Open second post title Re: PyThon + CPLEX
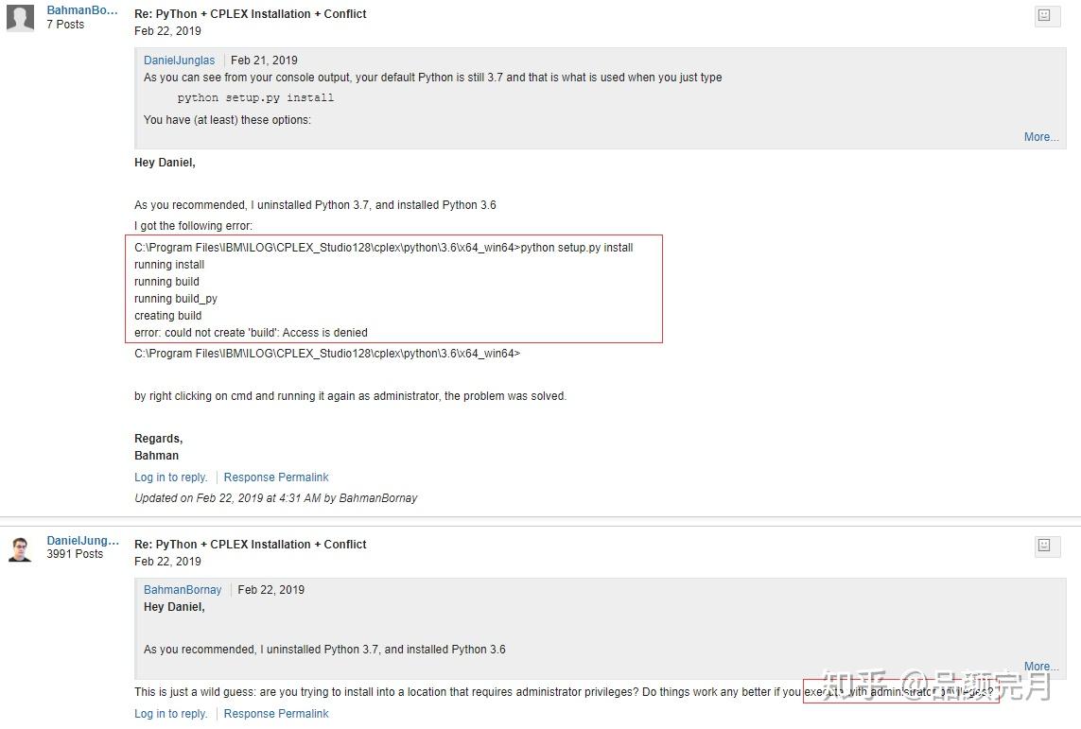This screenshot has height=729, width=1081. tap(251, 545)
